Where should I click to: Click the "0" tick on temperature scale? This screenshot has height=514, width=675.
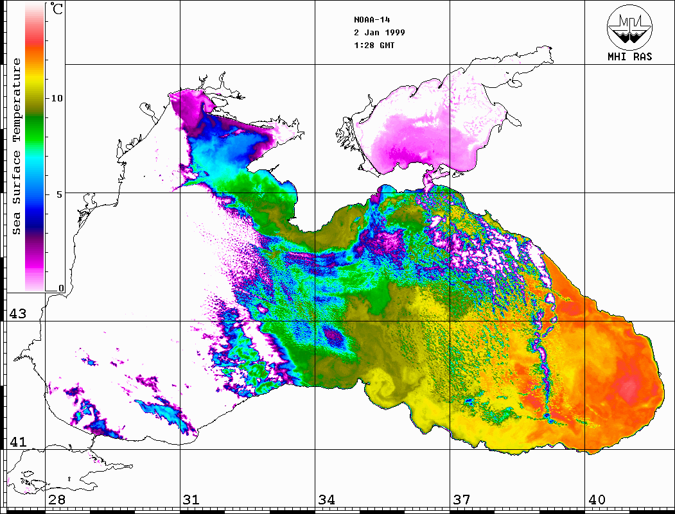61,288
